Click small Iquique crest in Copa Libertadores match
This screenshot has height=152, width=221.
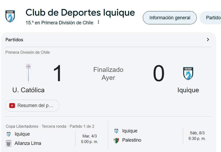tap(9, 134)
